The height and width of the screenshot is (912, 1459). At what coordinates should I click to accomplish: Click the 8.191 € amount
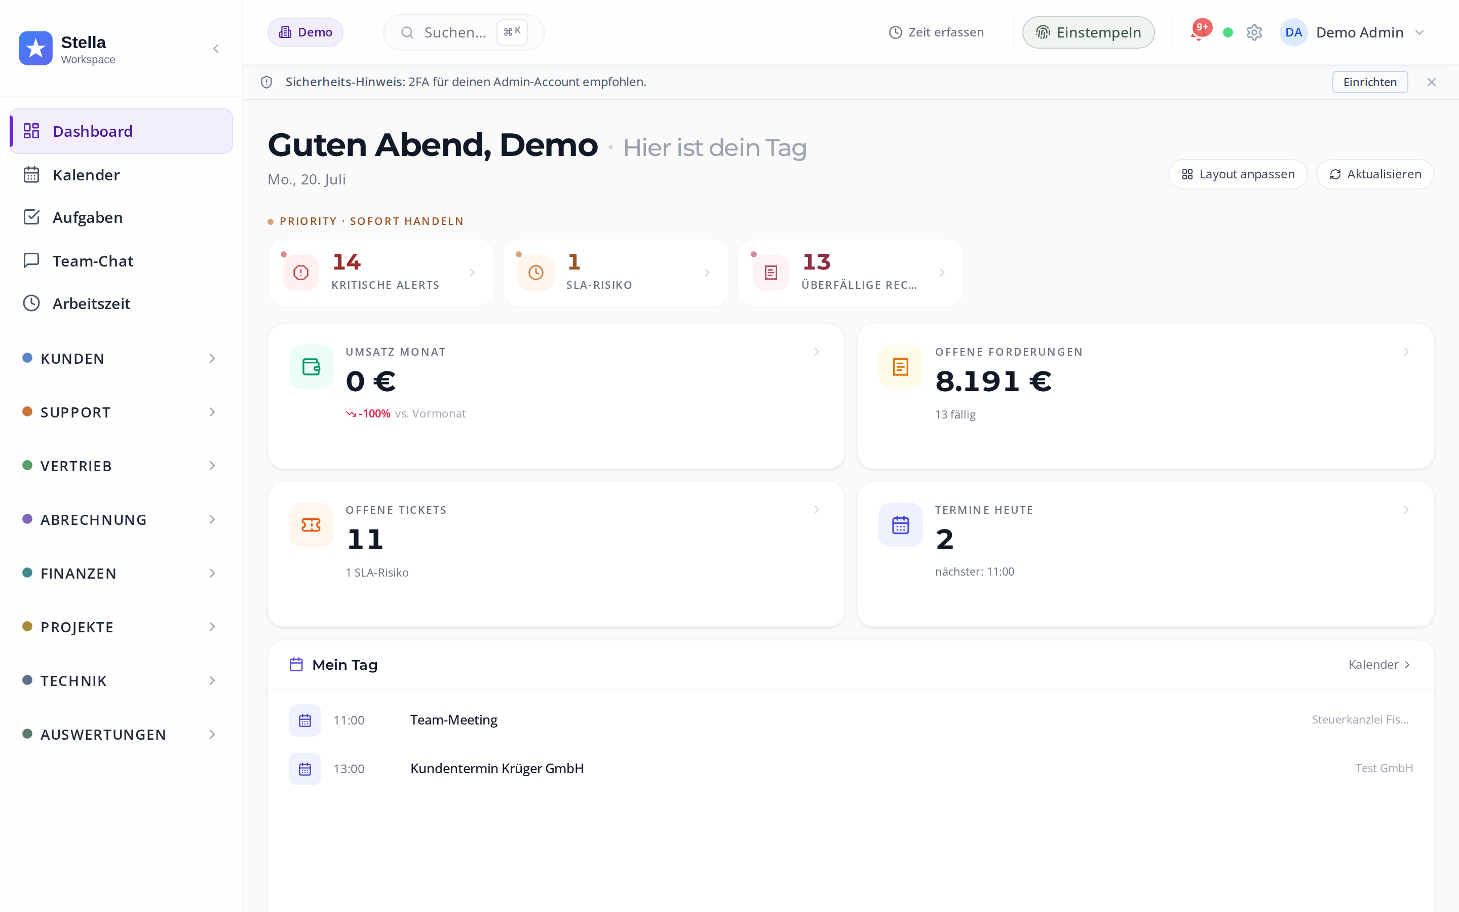click(x=993, y=381)
